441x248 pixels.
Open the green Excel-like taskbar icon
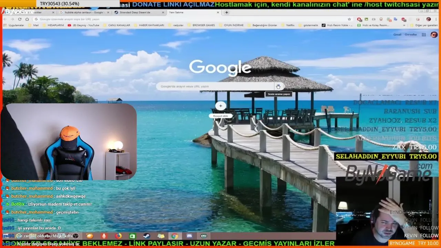(132, 236)
